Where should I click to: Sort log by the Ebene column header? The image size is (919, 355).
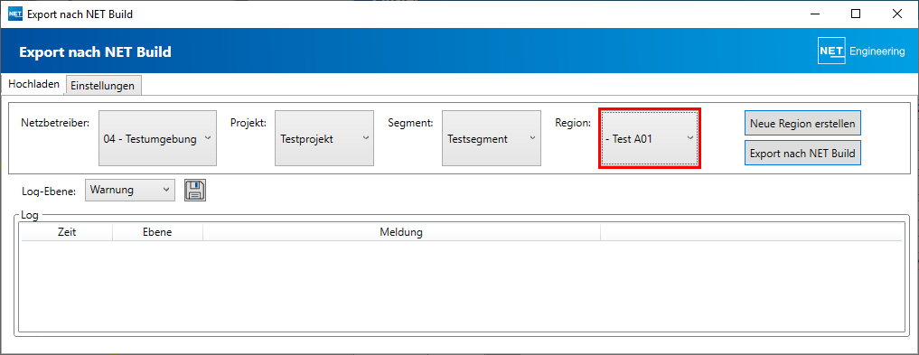(157, 232)
